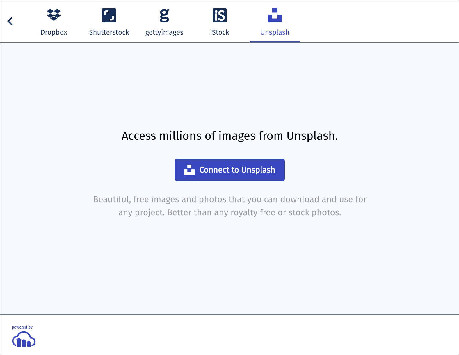Open the Cloudinary cloud logo

[x=24, y=339]
